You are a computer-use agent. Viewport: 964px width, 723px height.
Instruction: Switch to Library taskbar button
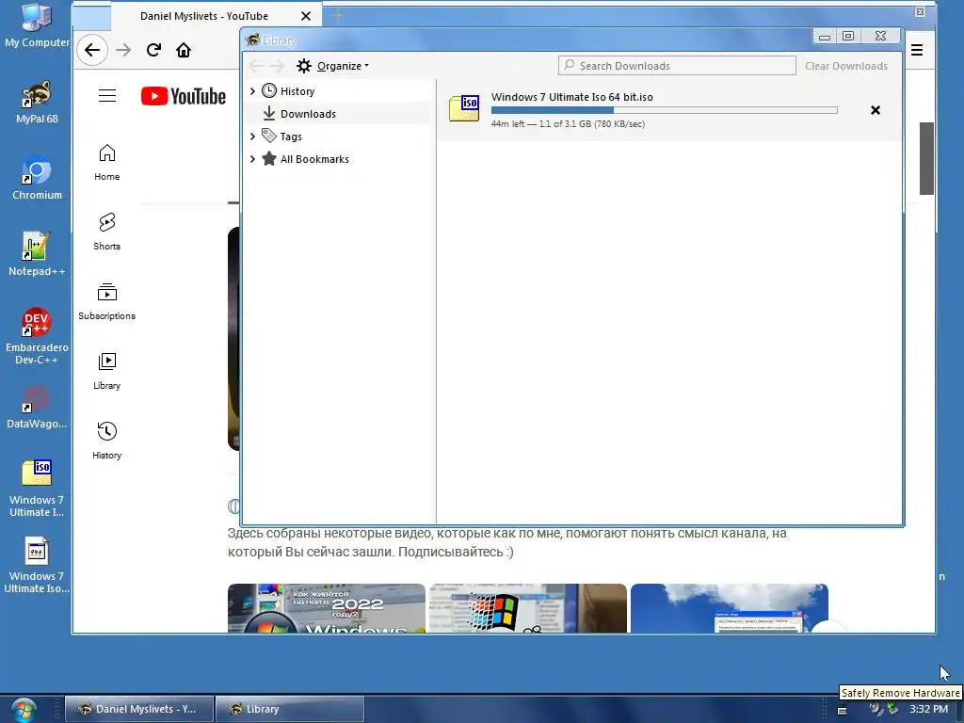(290, 709)
